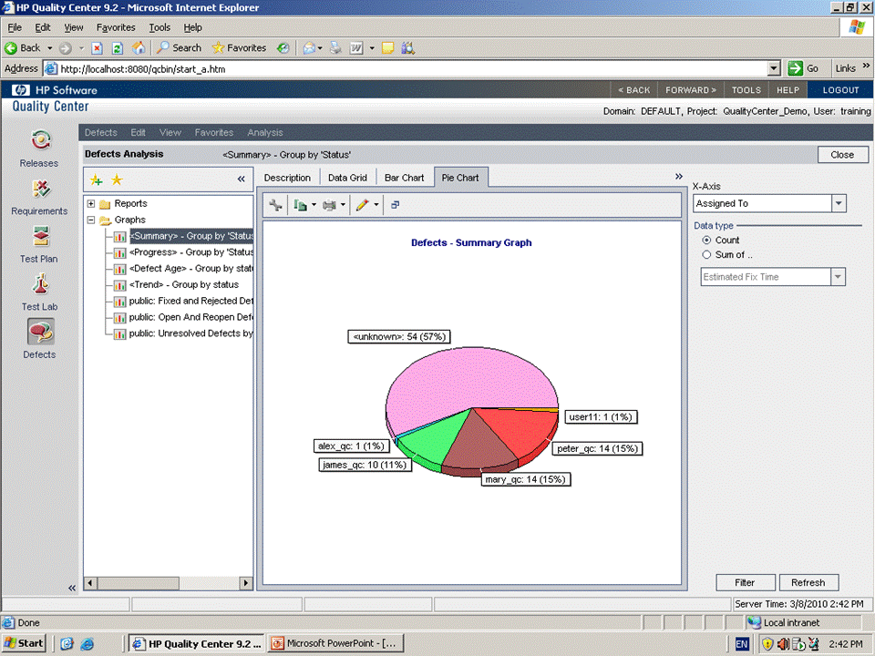
Task: Click the organize favorites star icon
Action: pyautogui.click(x=117, y=179)
